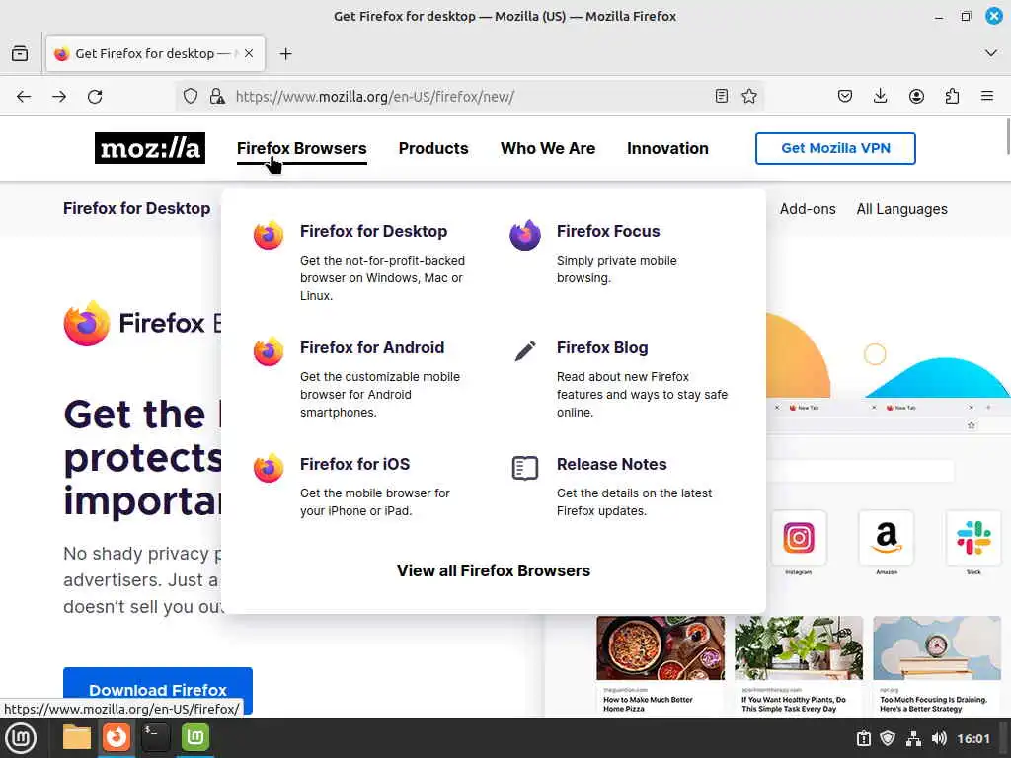
Task: Open the Terminal from taskbar
Action: (155, 737)
